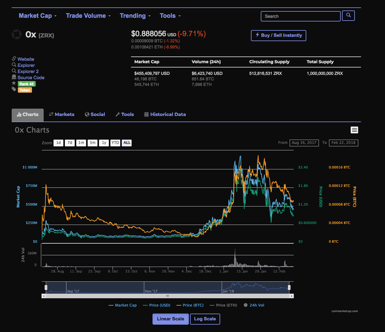Switch to the Charts tab
This screenshot has width=385, height=332.
click(28, 115)
